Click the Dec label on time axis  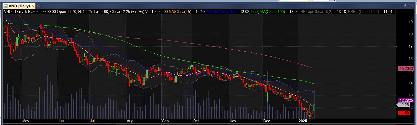point(267,121)
